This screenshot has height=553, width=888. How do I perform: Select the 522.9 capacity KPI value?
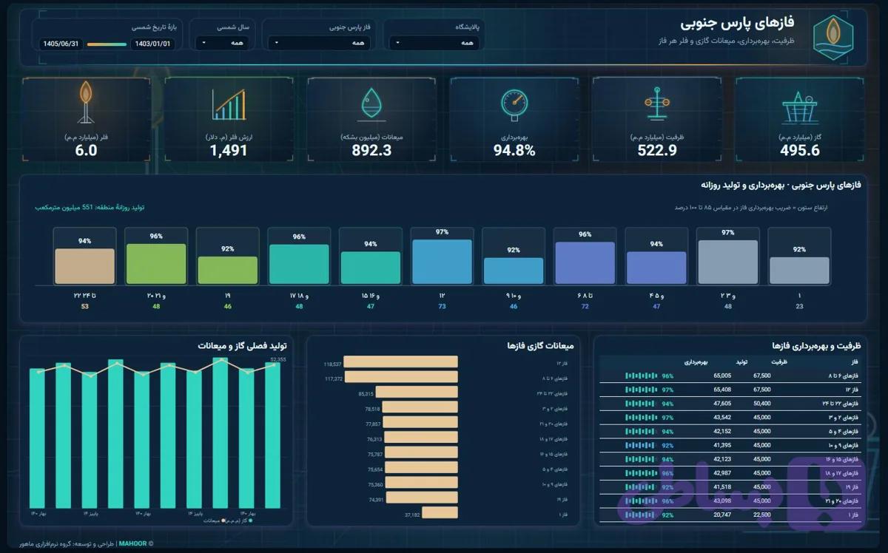pos(657,151)
